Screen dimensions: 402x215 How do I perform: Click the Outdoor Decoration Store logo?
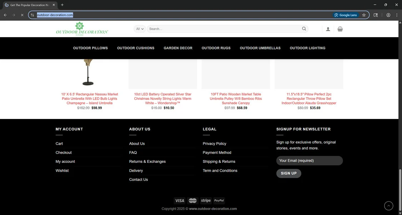(82, 29)
